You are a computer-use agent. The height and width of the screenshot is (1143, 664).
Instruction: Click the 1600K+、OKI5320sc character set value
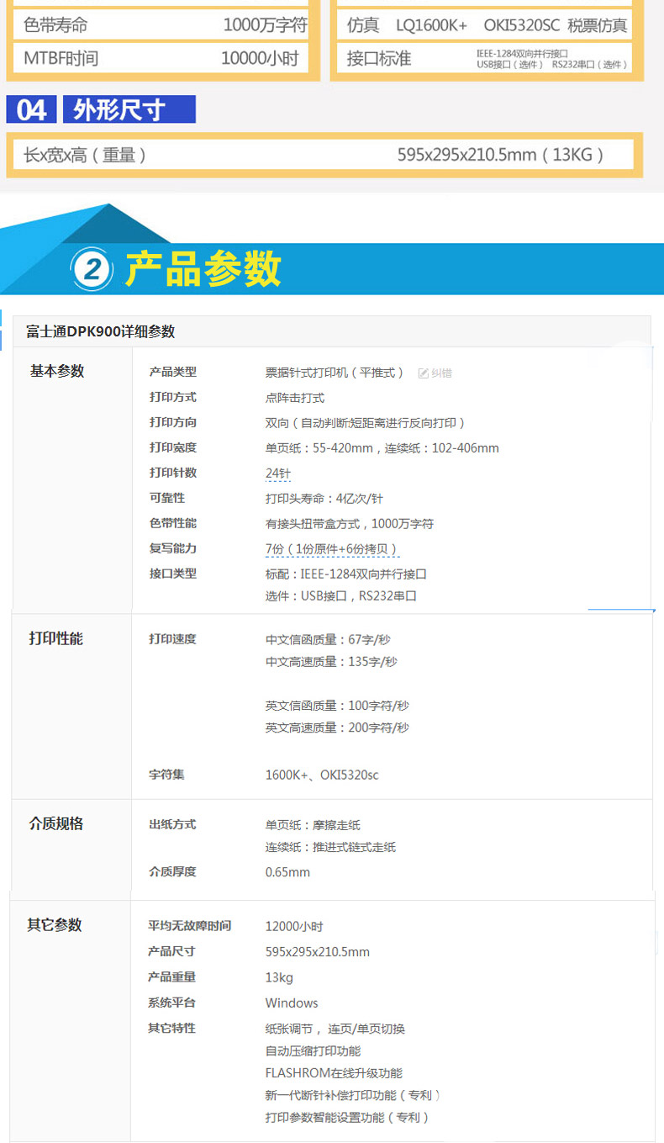[322, 775]
